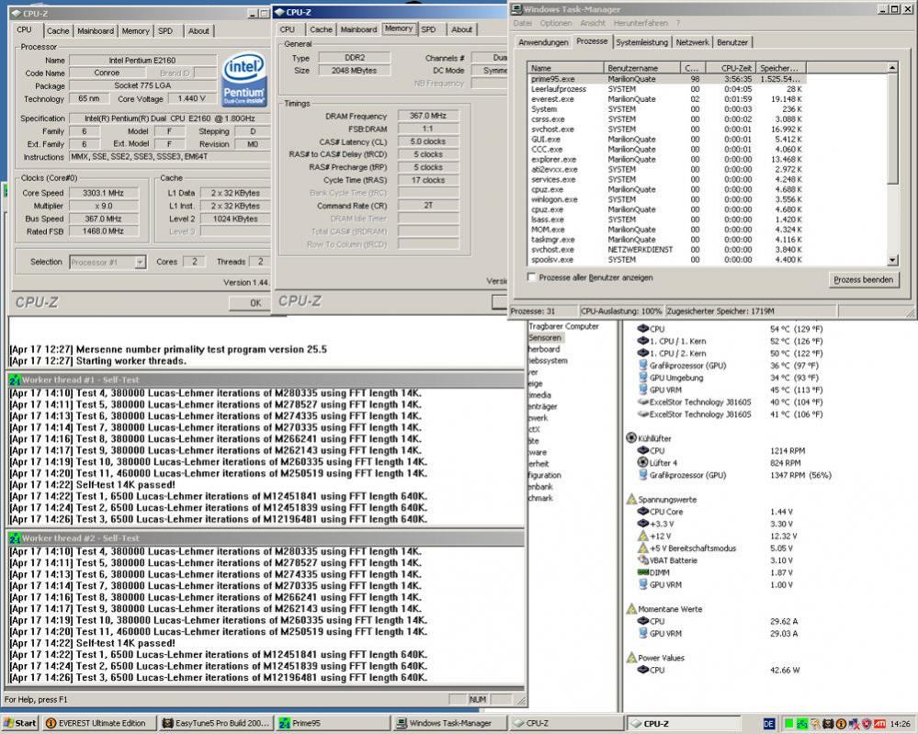Click the ATI Catalyst tray icon
This screenshot has height=734, width=918.
tap(879, 724)
